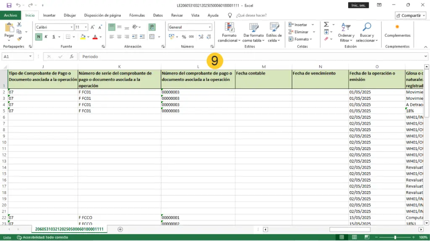
Task: Click the Complementos add-ins icon
Action: 397,27
